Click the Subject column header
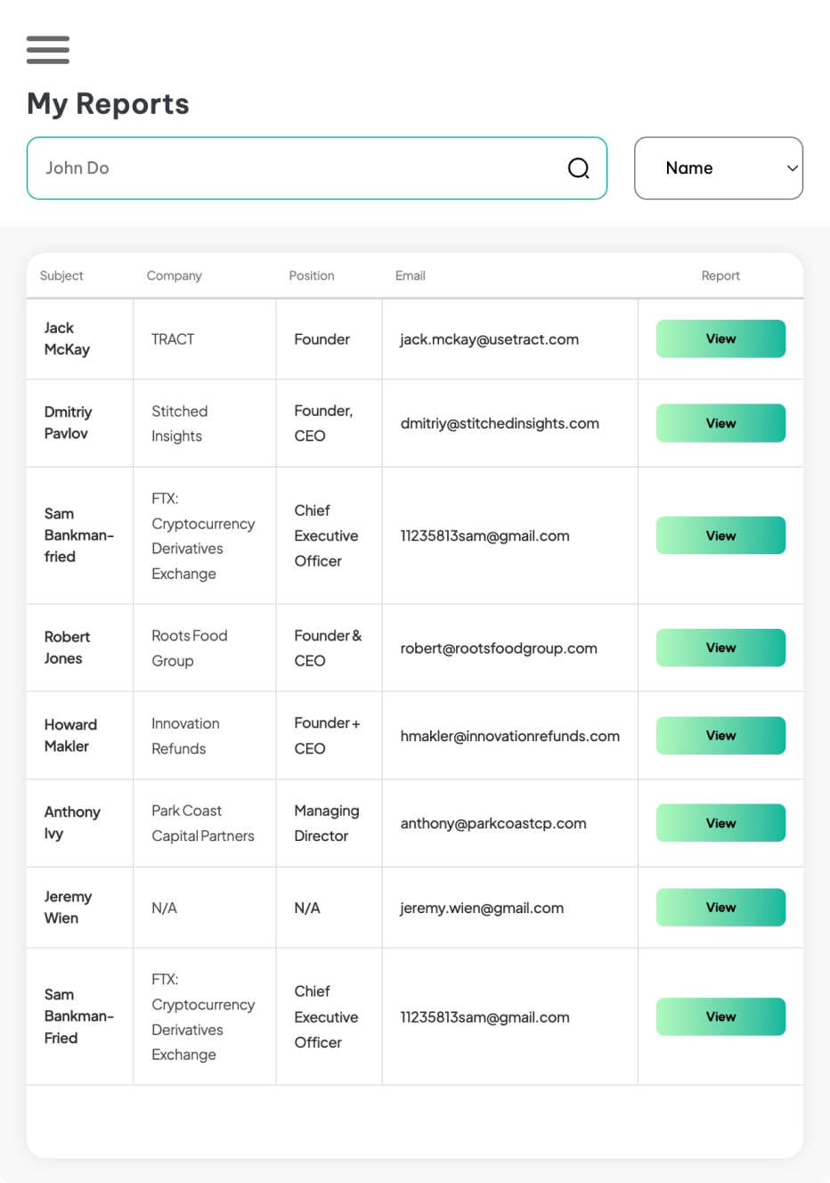 click(61, 276)
